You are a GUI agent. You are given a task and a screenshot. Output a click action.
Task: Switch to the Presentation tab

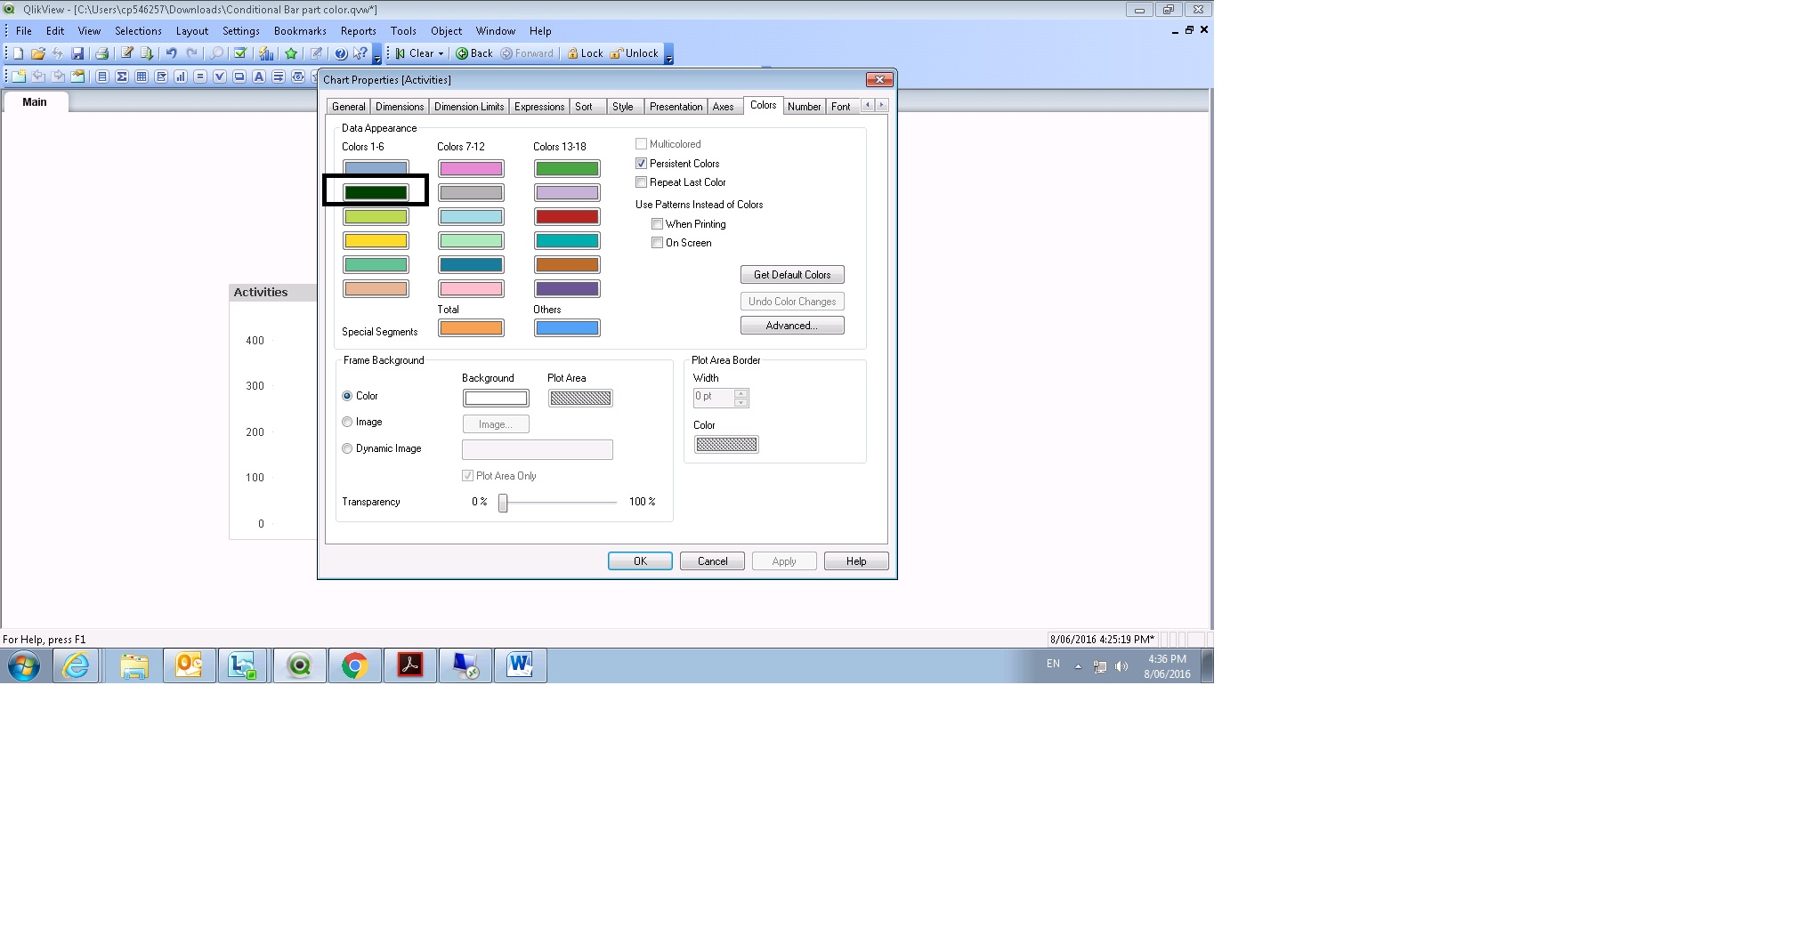(x=676, y=107)
